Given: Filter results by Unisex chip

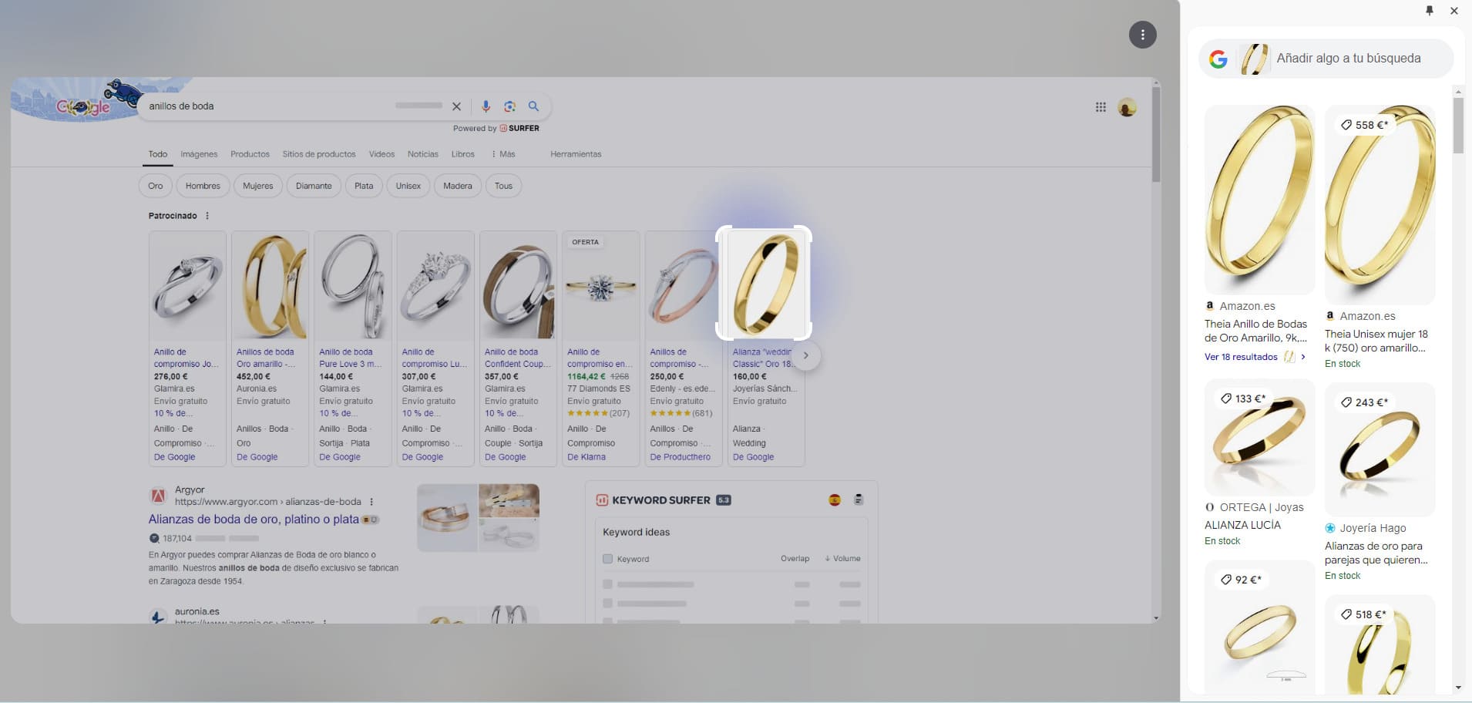Looking at the screenshot, I should tap(408, 186).
